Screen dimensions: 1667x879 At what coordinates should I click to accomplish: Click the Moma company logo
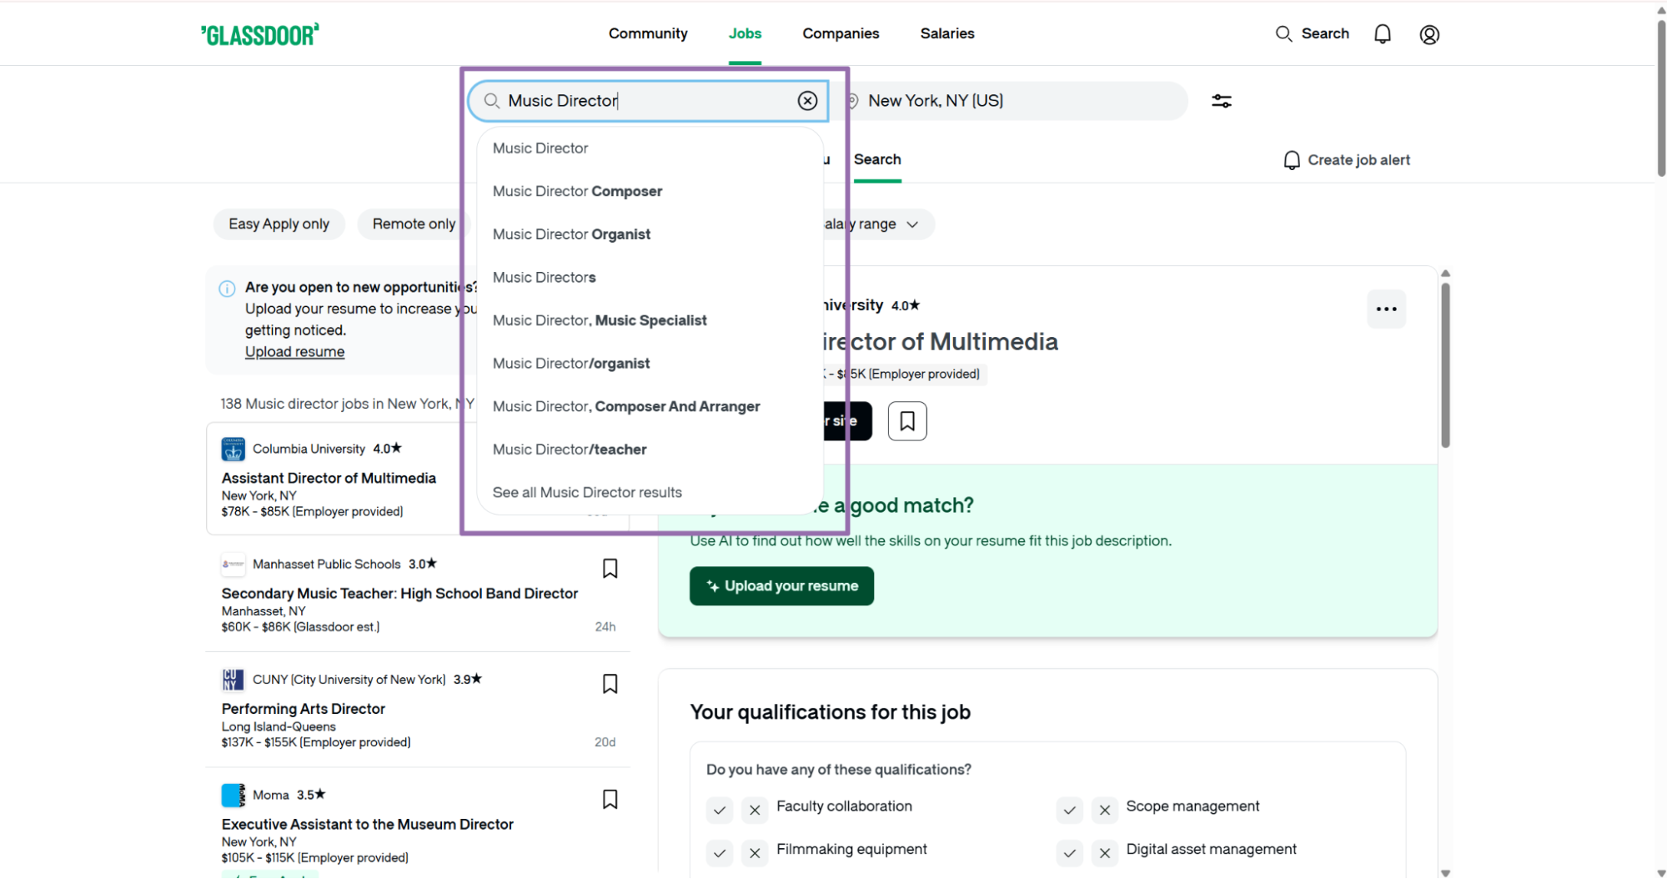[233, 795]
